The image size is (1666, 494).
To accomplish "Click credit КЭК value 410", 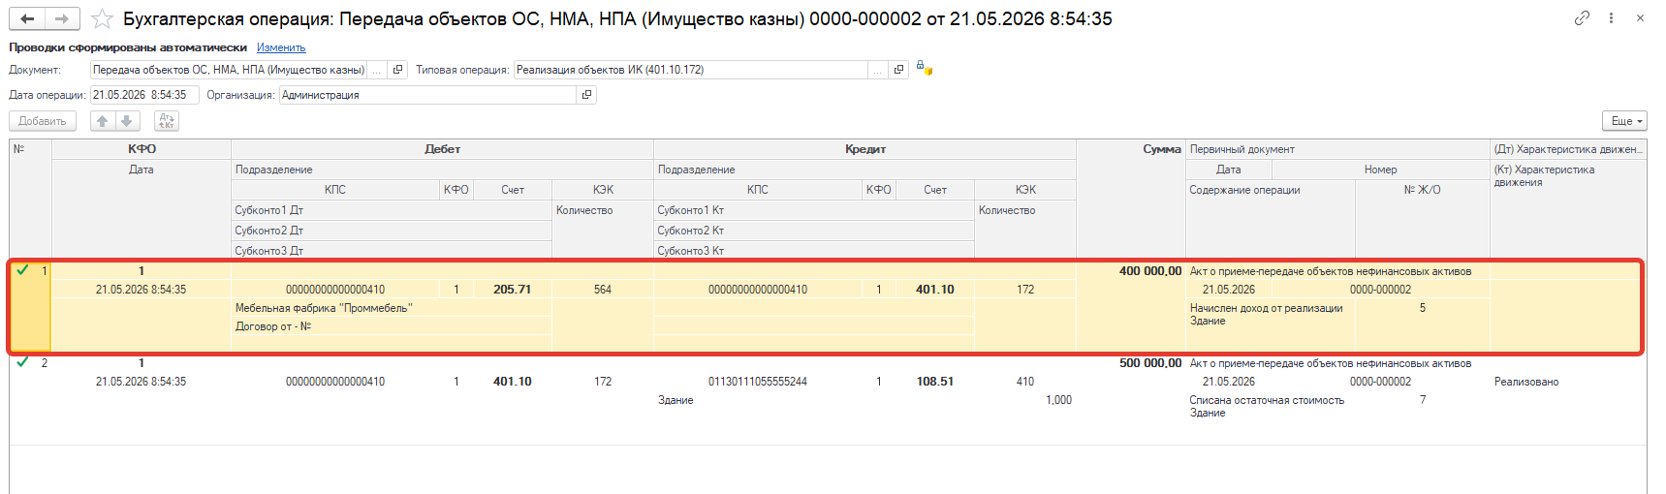I will pyautogui.click(x=1025, y=382).
